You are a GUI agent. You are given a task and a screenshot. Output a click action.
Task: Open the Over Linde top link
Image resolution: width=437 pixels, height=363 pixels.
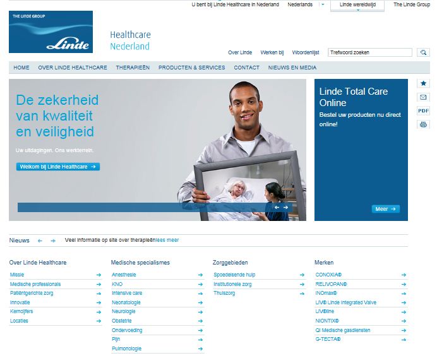[240, 52]
